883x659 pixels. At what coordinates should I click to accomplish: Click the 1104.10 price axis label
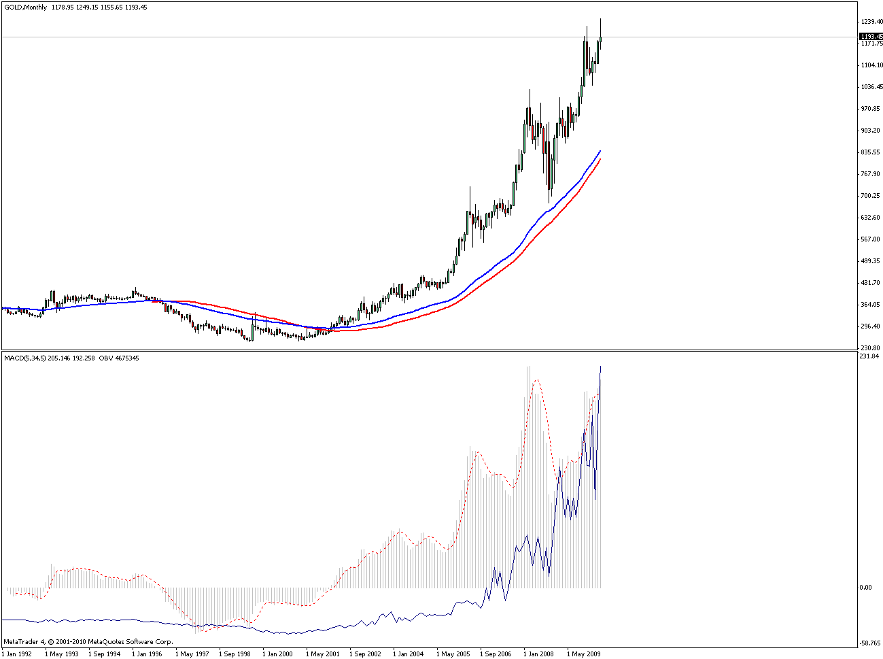coord(871,65)
